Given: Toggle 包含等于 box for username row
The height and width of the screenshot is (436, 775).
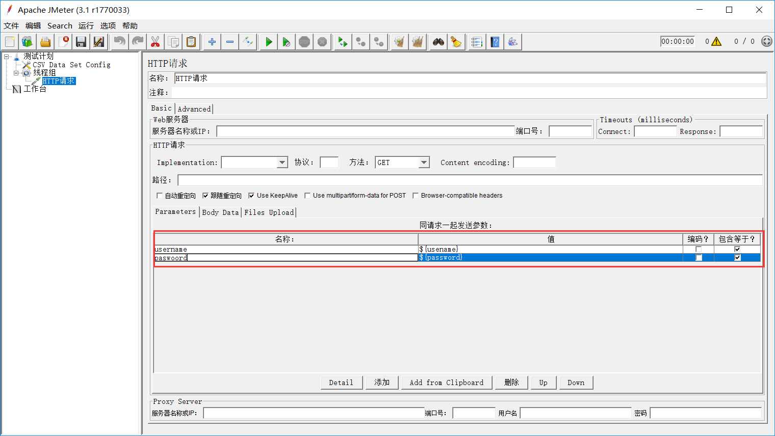Looking at the screenshot, I should (737, 249).
